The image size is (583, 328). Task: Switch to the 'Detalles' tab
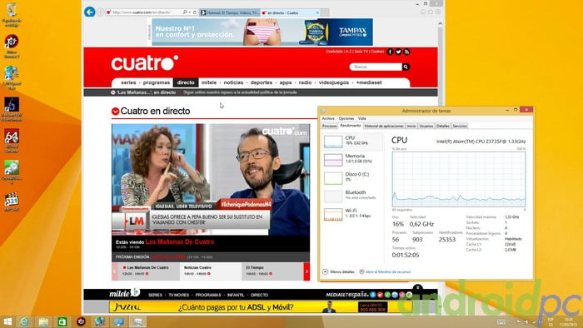[x=442, y=127]
